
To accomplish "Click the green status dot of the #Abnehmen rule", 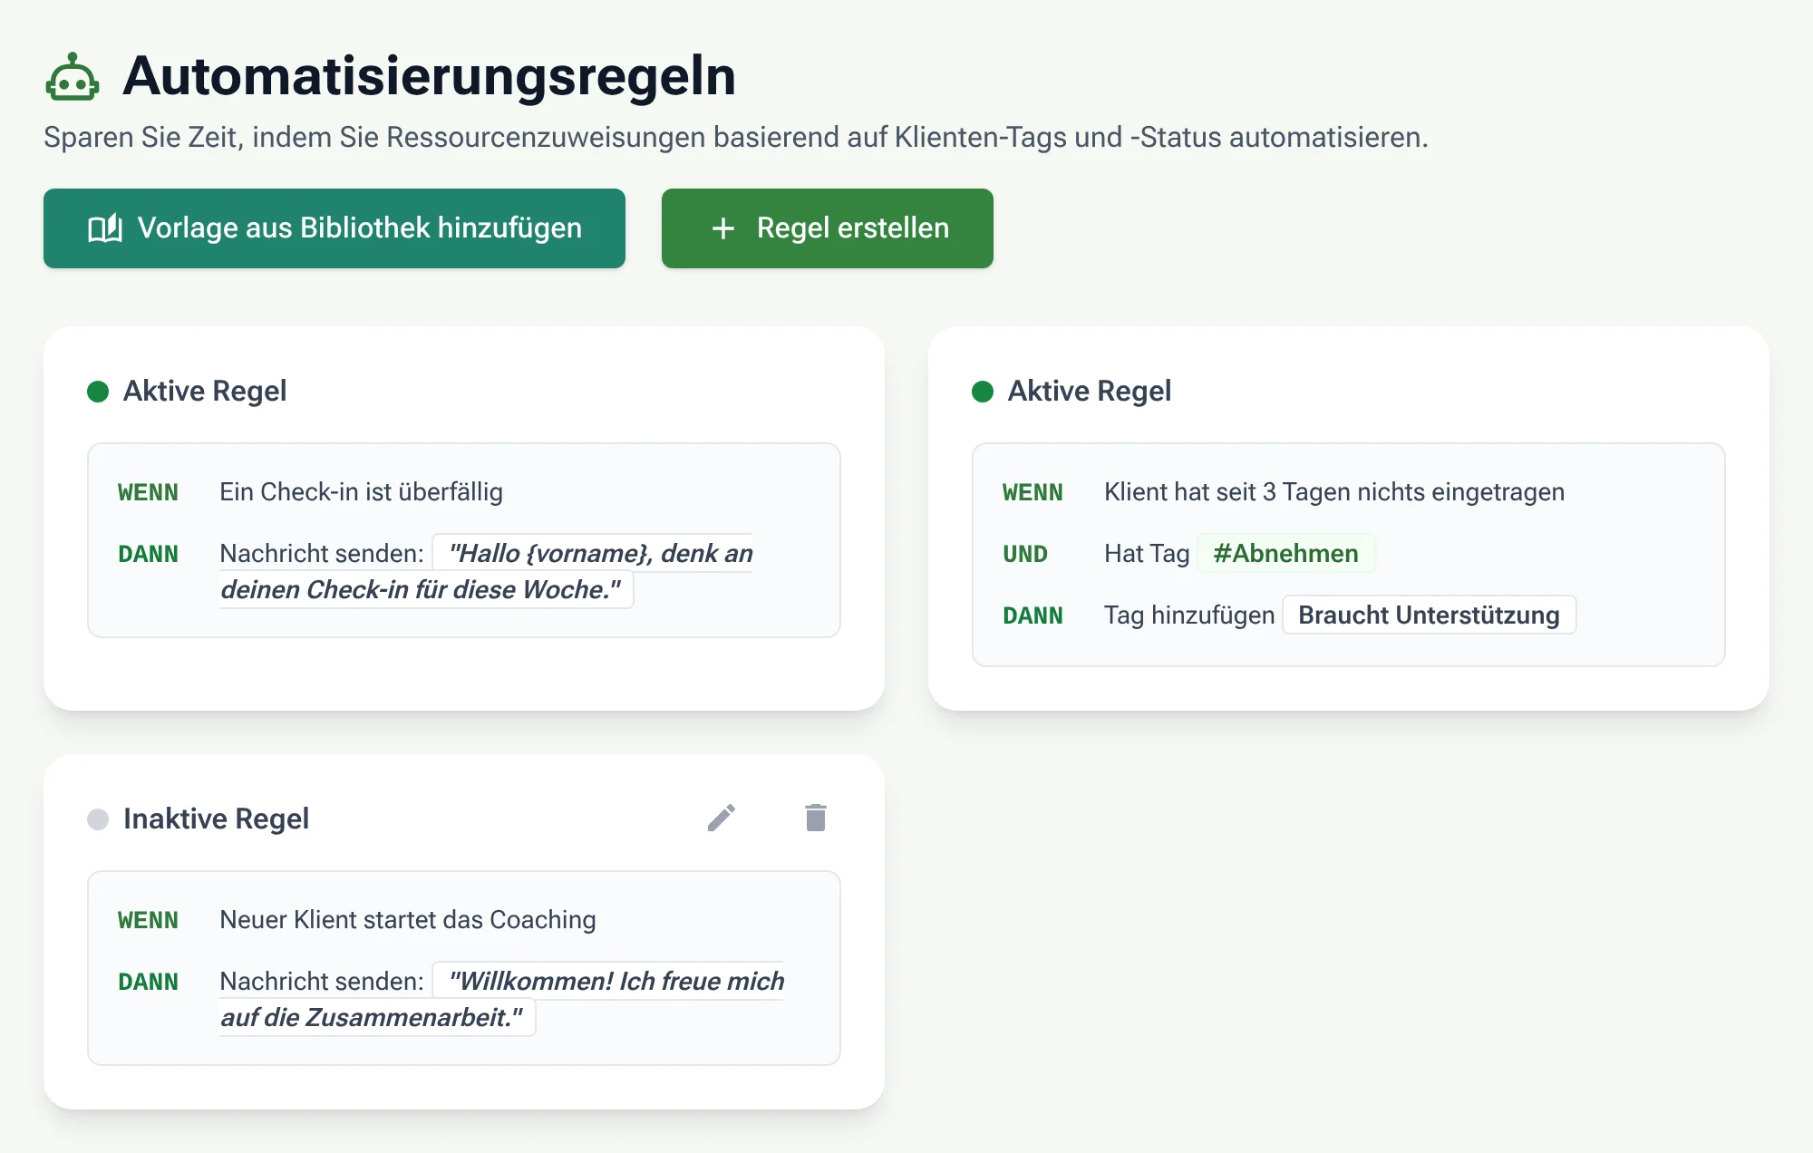I will click(x=983, y=392).
